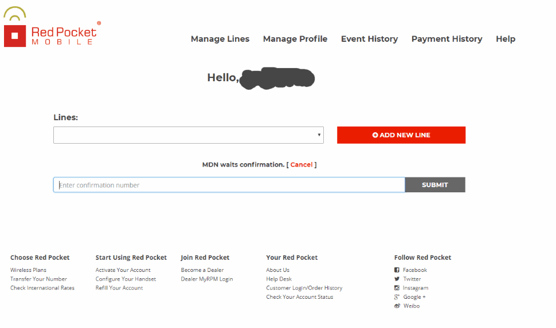Screen dimensions: 556x328
Task: Open Transfer Your Number link
Action: [x=38, y=279]
